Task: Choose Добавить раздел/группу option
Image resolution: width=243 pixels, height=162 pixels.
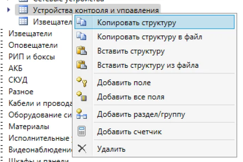Action: pos(141,114)
